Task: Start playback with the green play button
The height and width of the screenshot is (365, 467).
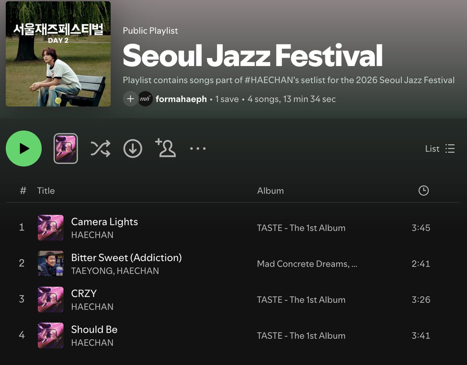Action: tap(24, 149)
